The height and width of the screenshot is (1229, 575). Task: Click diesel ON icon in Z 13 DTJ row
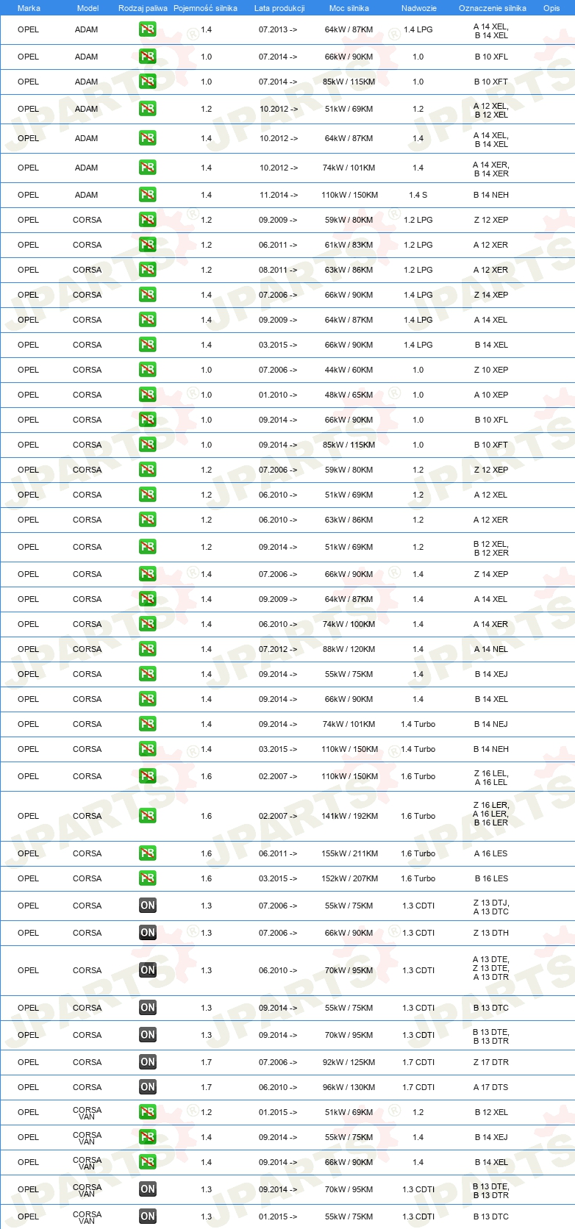[x=148, y=906]
